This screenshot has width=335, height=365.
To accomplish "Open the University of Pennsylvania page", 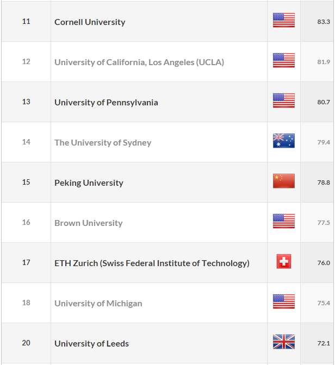I will pos(106,103).
